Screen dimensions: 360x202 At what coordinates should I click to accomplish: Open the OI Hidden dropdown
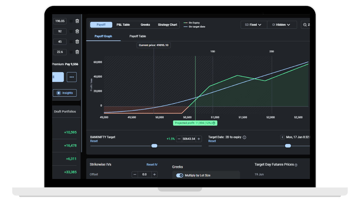[282, 25]
